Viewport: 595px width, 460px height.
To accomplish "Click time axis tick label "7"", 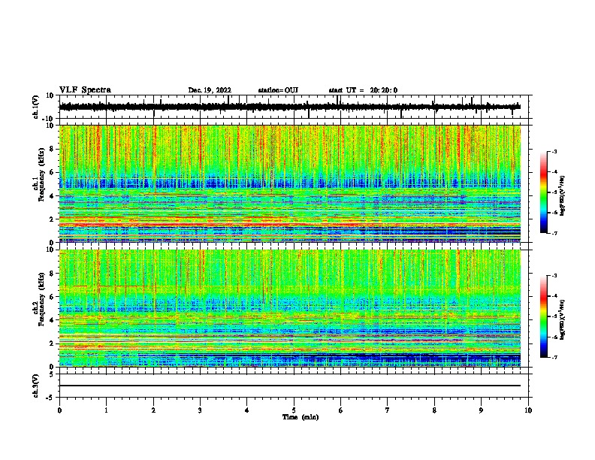I will [x=388, y=410].
